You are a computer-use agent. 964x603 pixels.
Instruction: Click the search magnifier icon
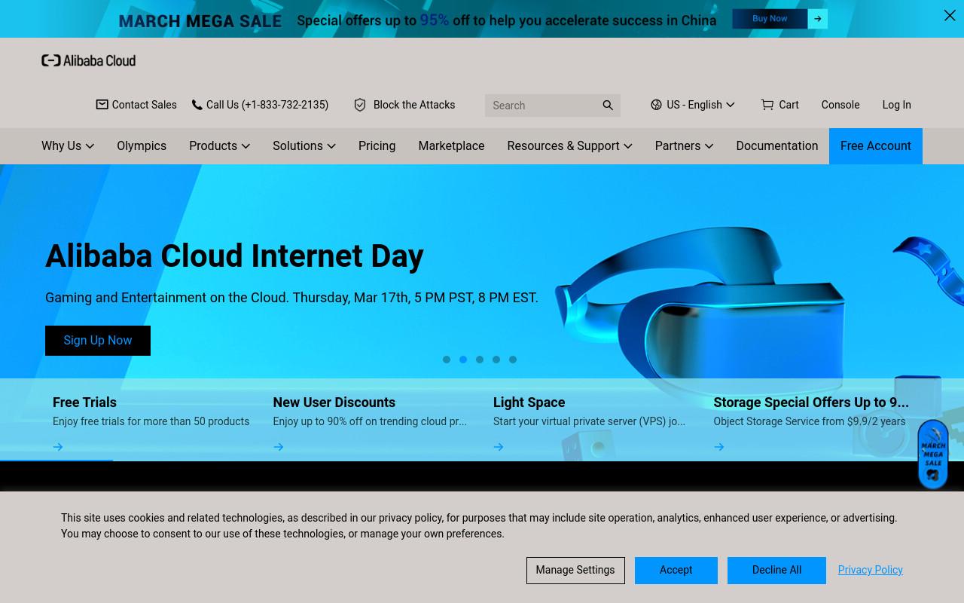pos(608,106)
